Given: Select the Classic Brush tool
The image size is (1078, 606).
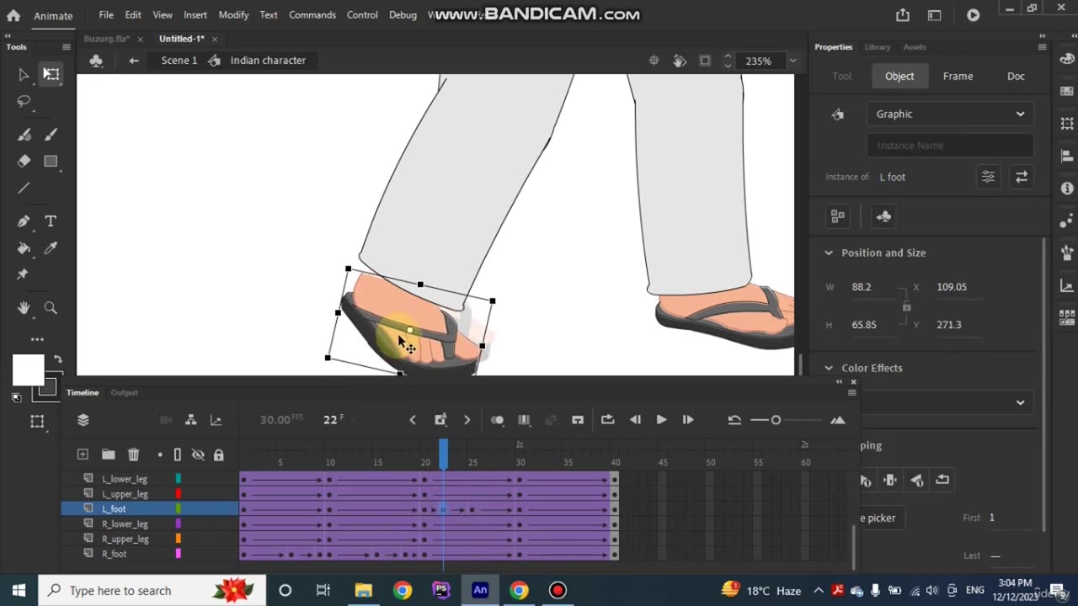Looking at the screenshot, I should coord(51,135).
